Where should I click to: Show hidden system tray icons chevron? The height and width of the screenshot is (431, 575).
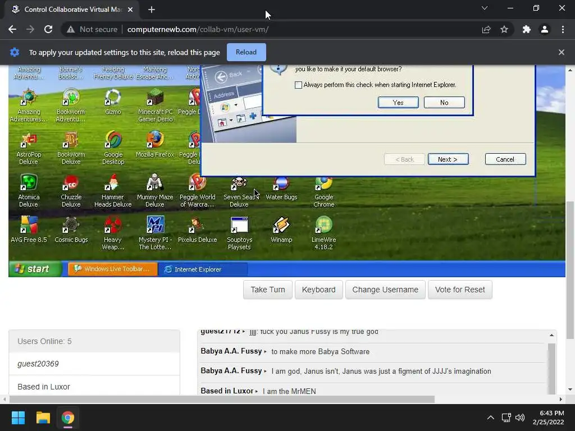pos(490,418)
